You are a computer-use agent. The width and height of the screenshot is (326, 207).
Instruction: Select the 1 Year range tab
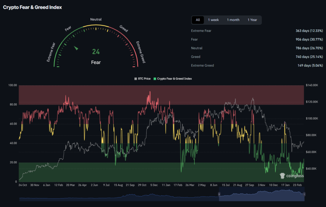tap(252, 20)
